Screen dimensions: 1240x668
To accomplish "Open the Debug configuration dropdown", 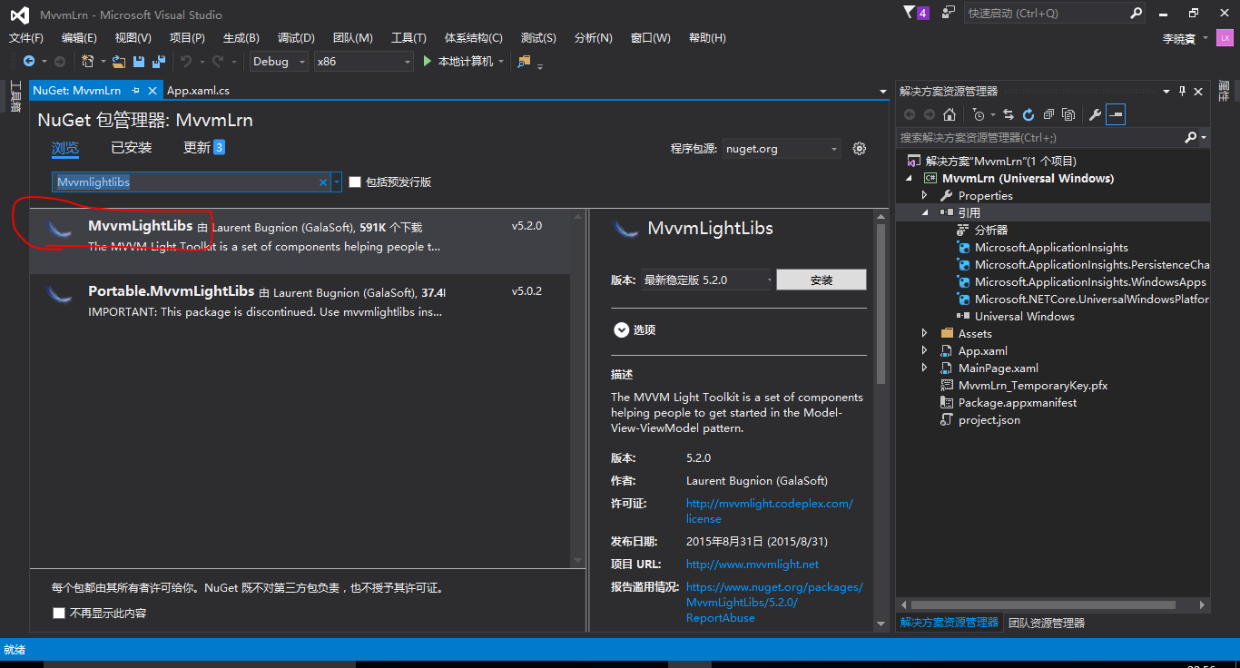I will coord(279,62).
